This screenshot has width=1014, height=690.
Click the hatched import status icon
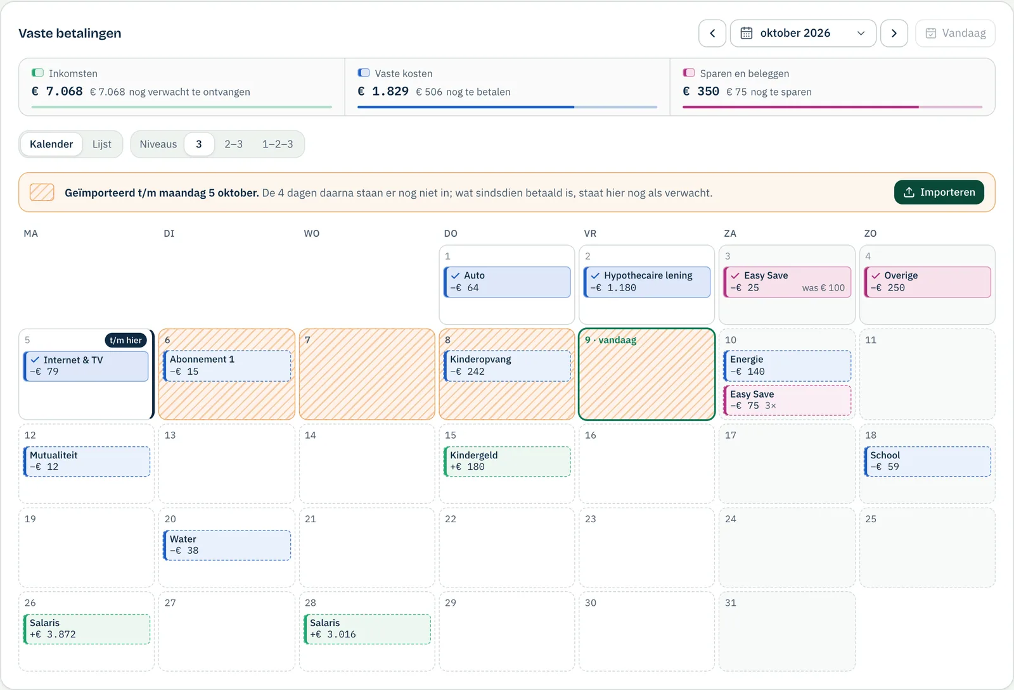[x=42, y=192]
